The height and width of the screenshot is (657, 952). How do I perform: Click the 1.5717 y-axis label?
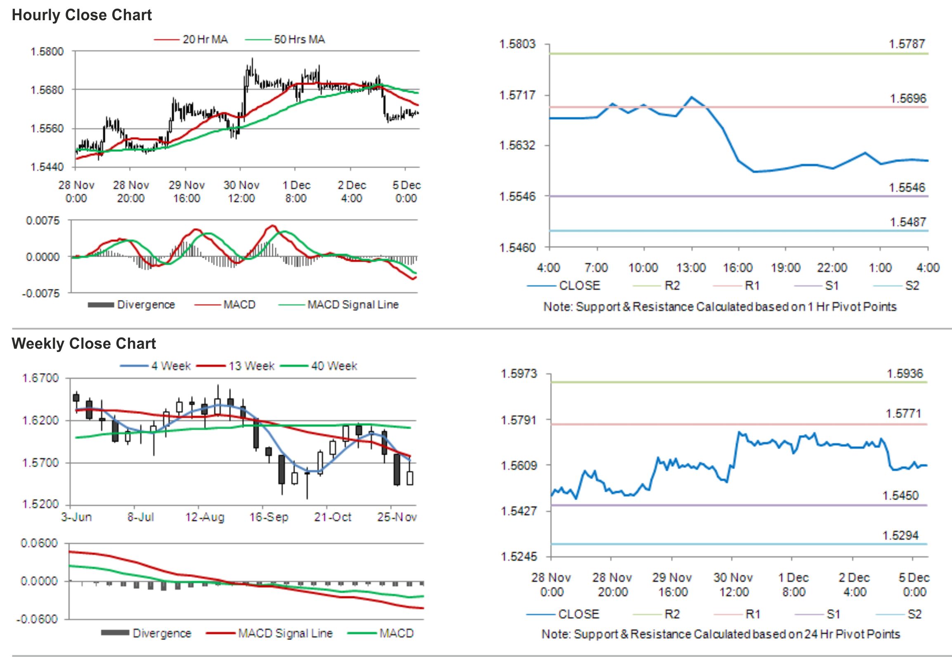click(517, 95)
